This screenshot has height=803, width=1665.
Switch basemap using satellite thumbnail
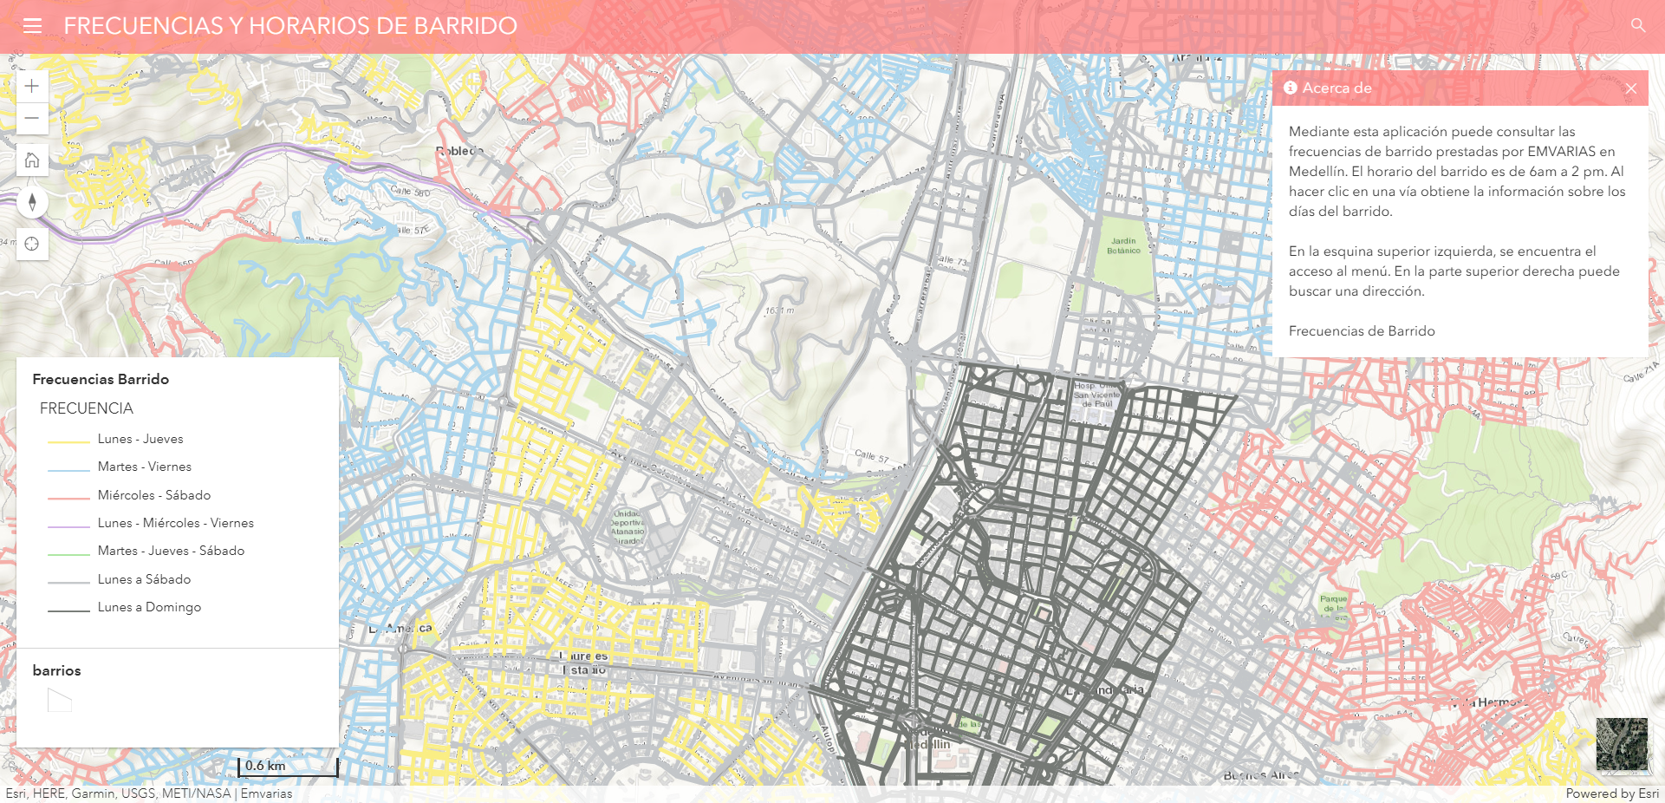[x=1621, y=744]
